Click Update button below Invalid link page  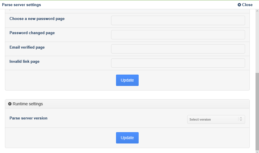pyautogui.click(x=127, y=80)
